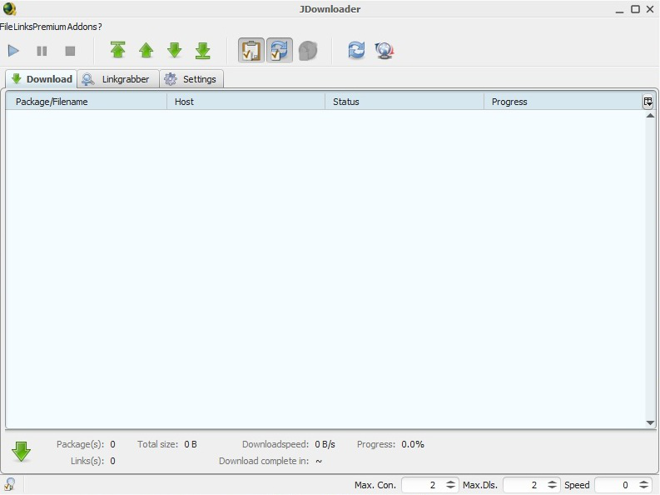Open the ? help menu
The height and width of the screenshot is (495, 660).
tap(100, 27)
